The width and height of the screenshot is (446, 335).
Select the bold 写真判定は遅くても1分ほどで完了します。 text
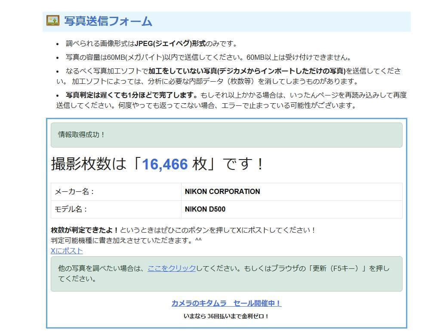pyautogui.click(x=132, y=95)
